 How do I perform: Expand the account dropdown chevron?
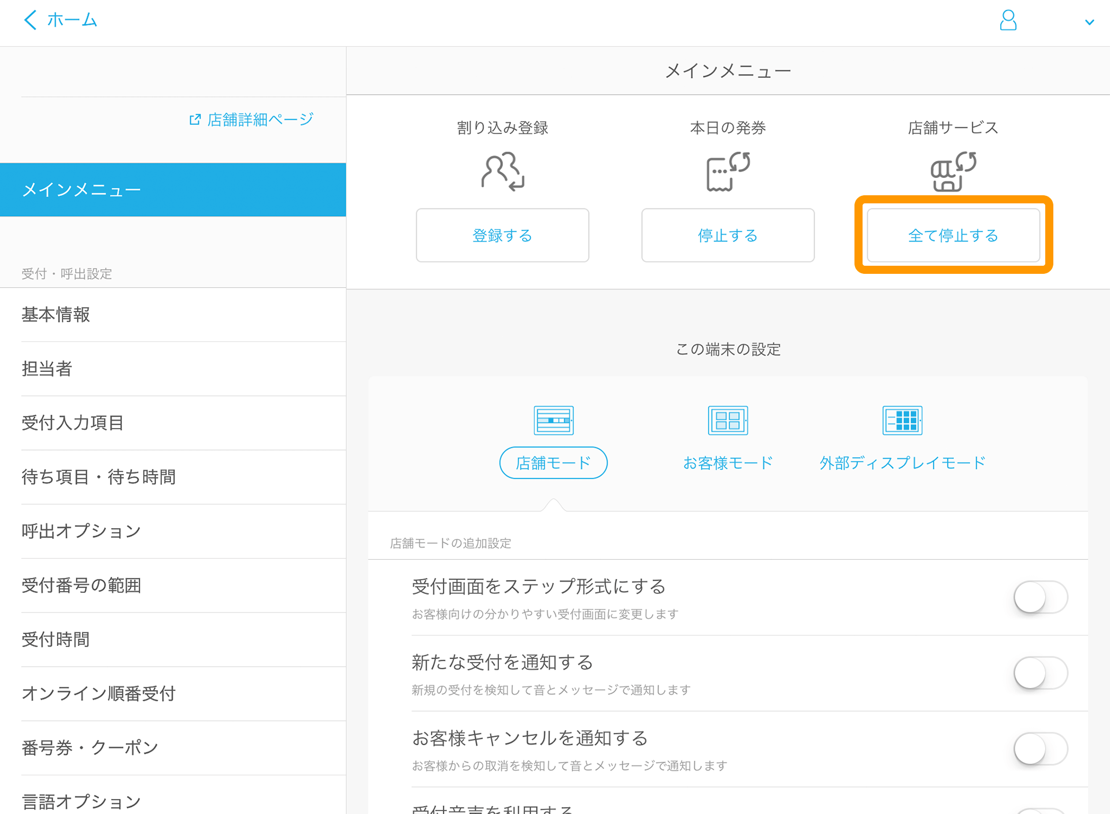(1089, 23)
